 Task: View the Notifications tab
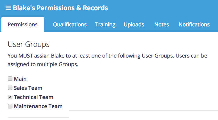click(194, 24)
